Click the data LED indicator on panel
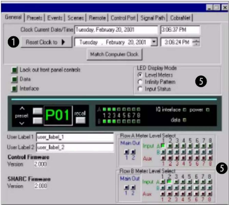Image resolution: width=229 pixels, height=205 pixels. tap(185, 120)
